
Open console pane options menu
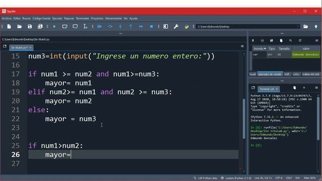click(x=316, y=87)
